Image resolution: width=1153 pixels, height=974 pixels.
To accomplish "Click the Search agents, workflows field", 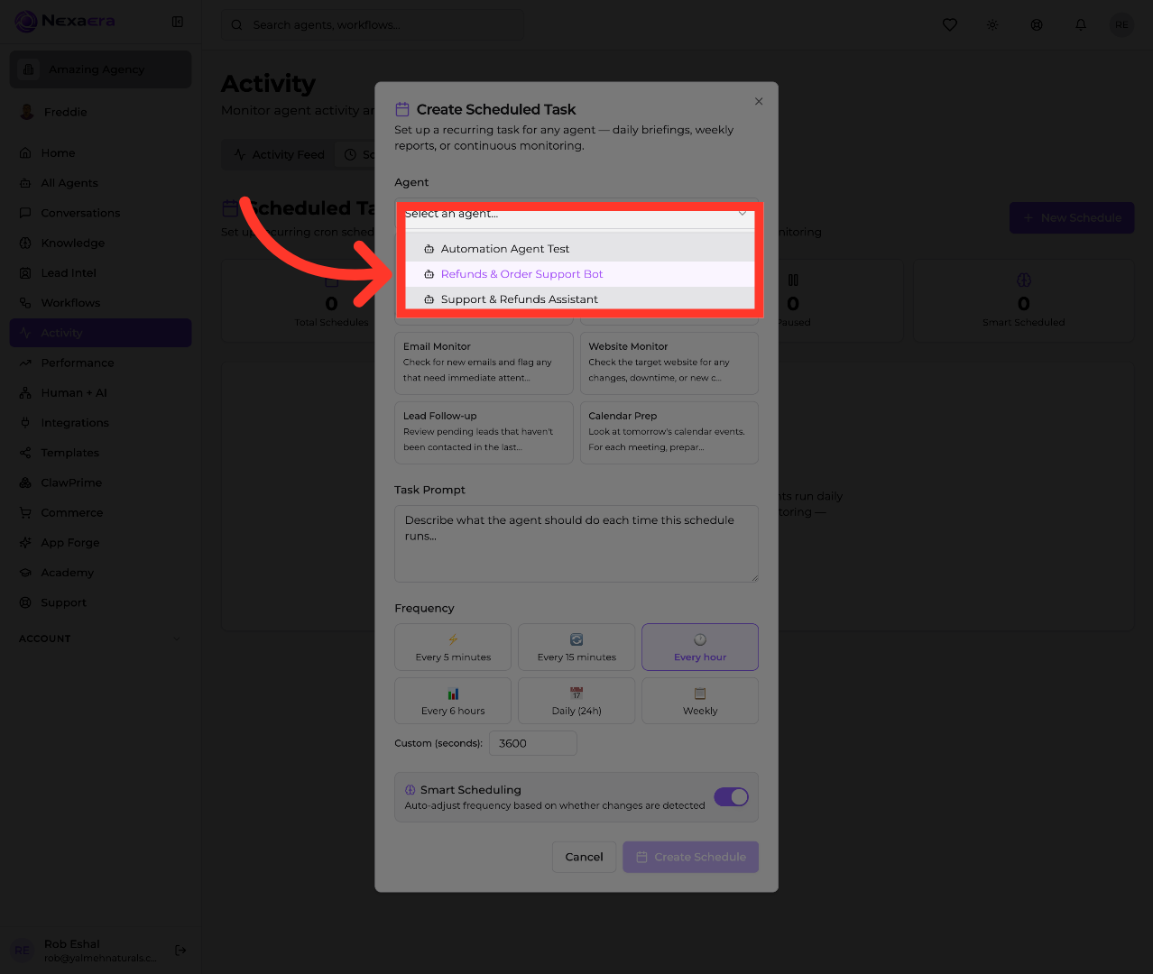I will click(372, 25).
